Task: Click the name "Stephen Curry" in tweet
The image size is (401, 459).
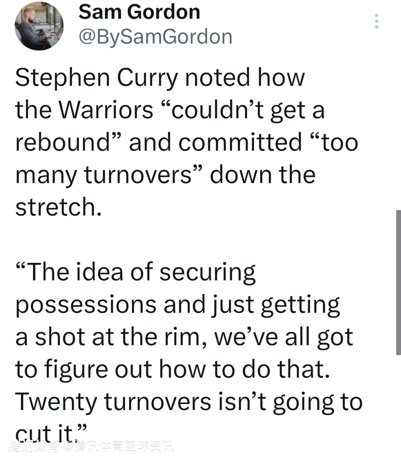Action: (x=97, y=78)
